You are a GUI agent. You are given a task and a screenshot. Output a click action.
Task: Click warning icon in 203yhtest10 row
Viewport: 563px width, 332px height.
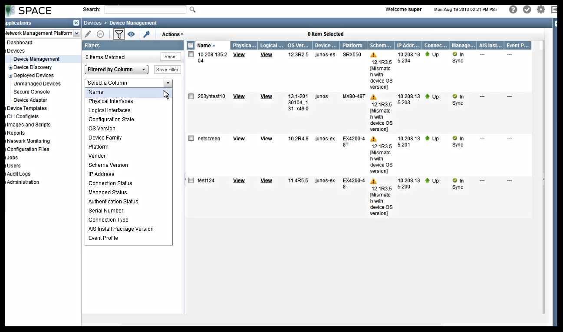tap(373, 97)
